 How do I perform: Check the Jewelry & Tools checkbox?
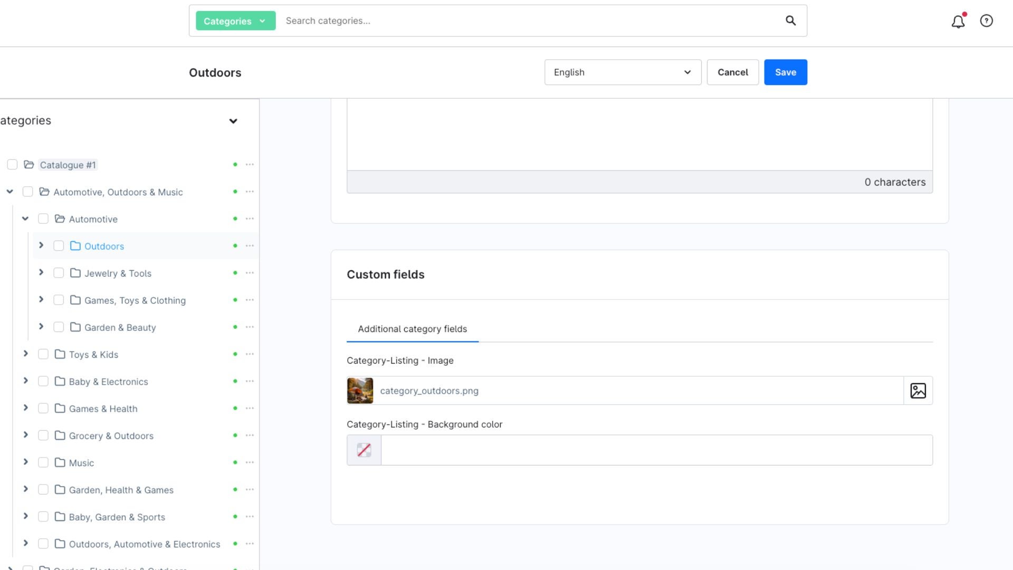(59, 273)
